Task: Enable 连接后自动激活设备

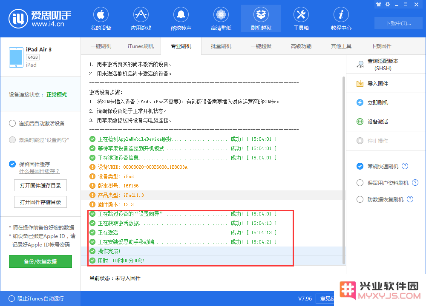Action: (12, 123)
